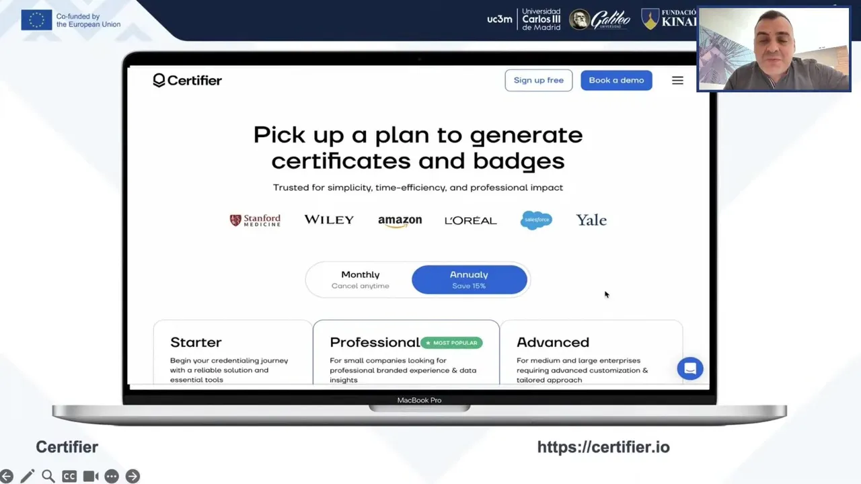Click the presenter webcam thumbnail

point(774,49)
